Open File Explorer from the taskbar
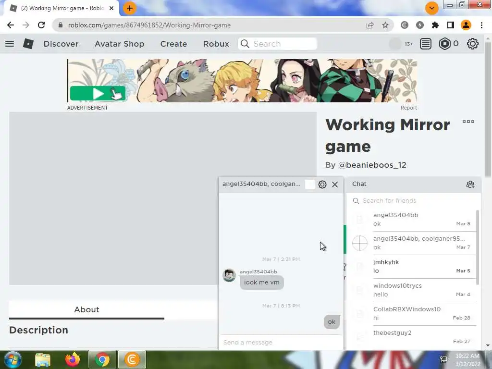Image resolution: width=492 pixels, height=369 pixels. coord(43,359)
